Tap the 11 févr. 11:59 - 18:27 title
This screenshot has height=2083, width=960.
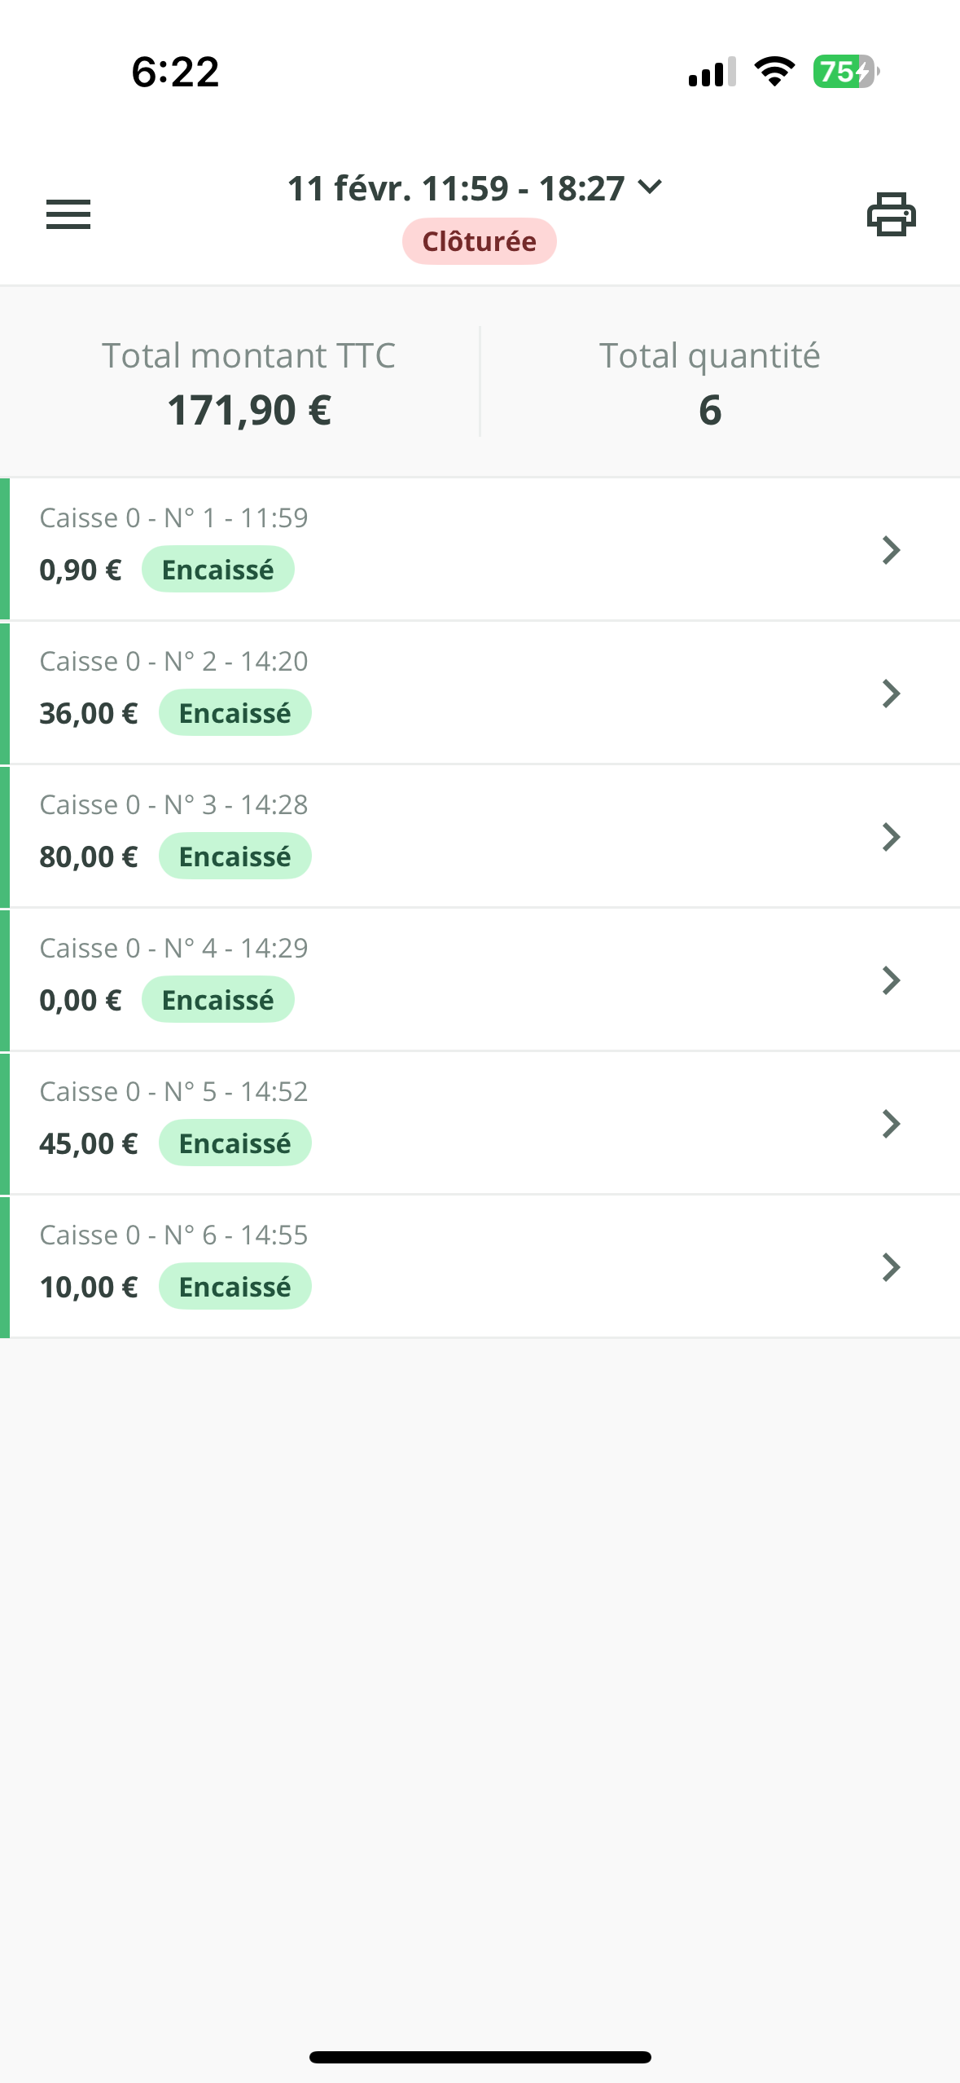pyautogui.click(x=456, y=189)
